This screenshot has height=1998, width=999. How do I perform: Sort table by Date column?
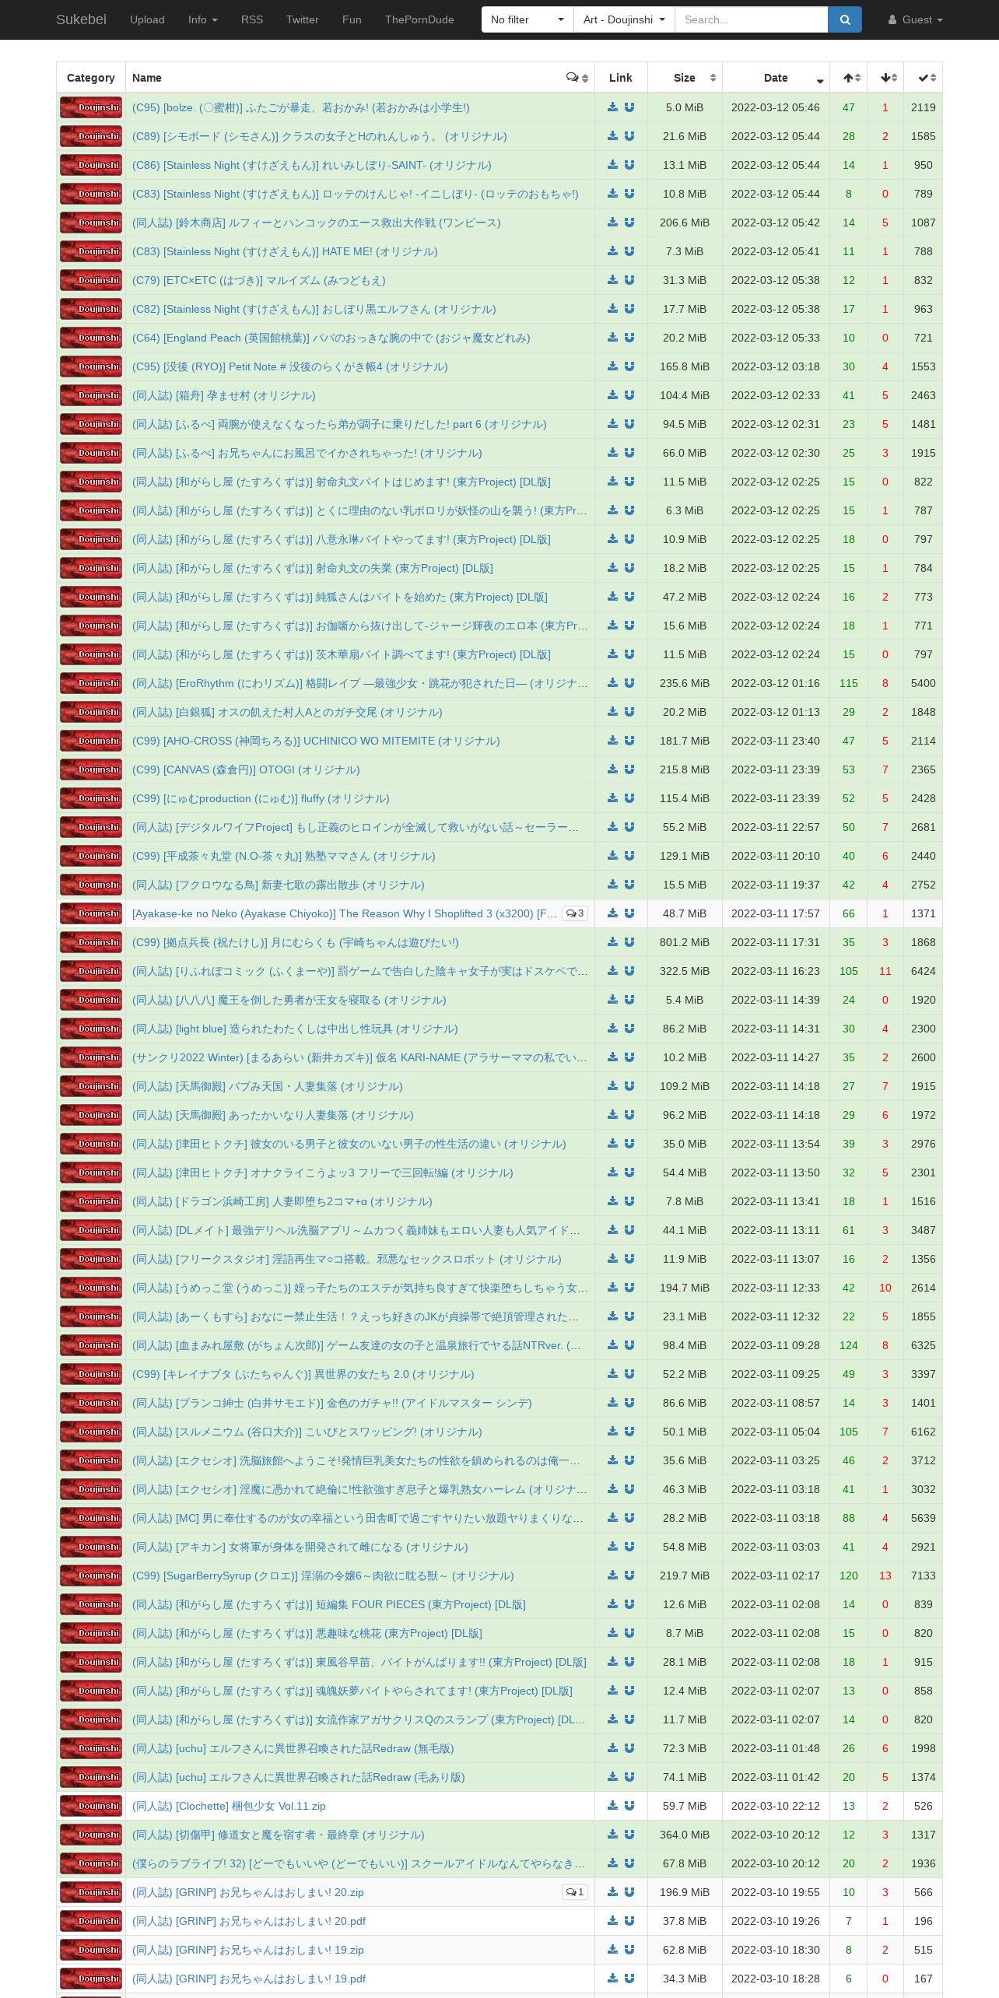776,78
